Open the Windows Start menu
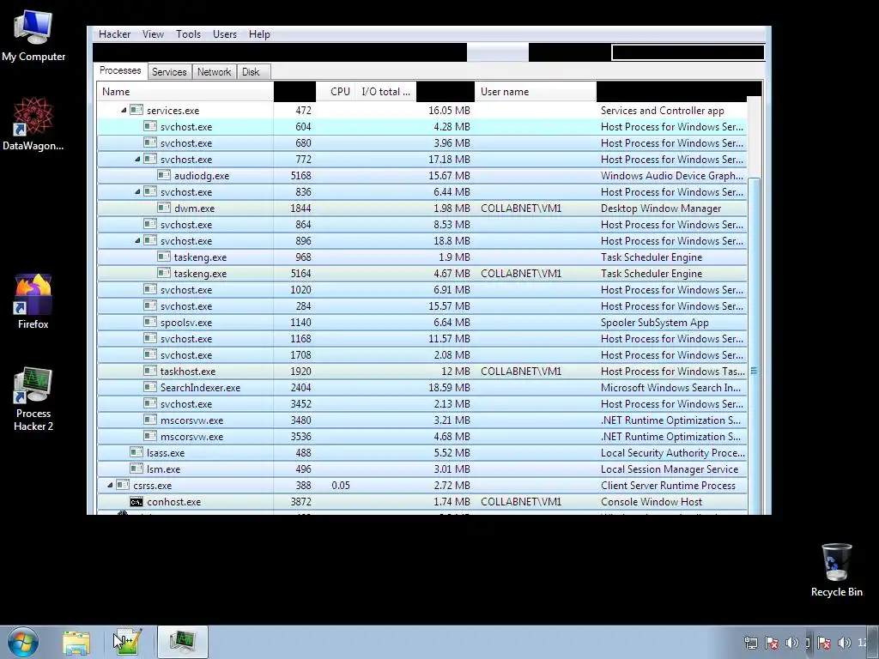 coord(23,642)
